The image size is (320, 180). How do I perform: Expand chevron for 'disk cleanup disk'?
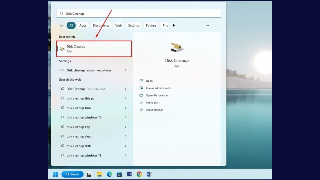(x=126, y=146)
